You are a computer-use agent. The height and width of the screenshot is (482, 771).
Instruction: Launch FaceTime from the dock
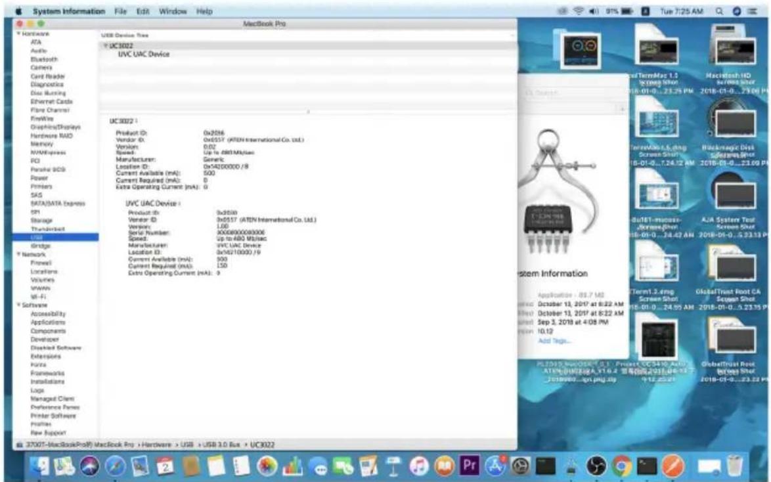[x=343, y=466]
